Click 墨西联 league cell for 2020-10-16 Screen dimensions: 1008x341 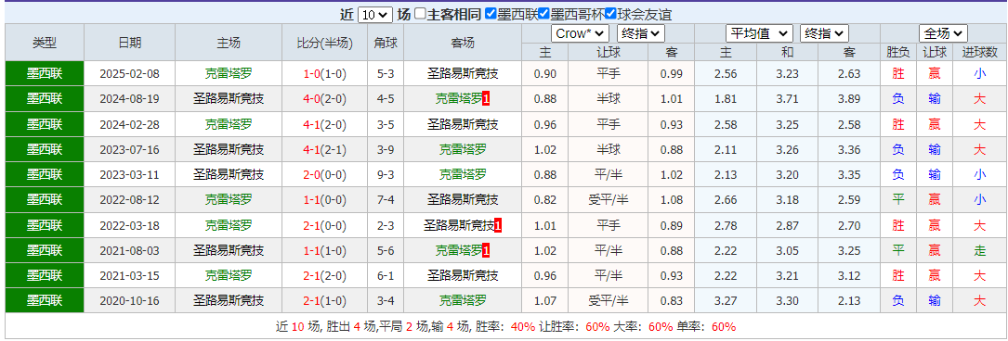[45, 300]
